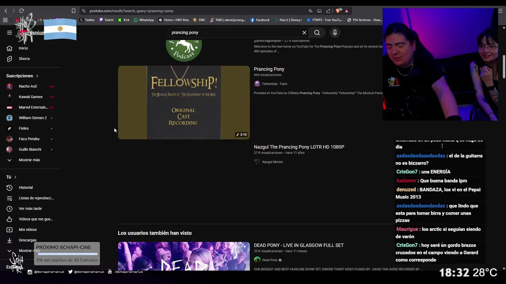Clear the search box with X
506x284 pixels.
pos(304,33)
